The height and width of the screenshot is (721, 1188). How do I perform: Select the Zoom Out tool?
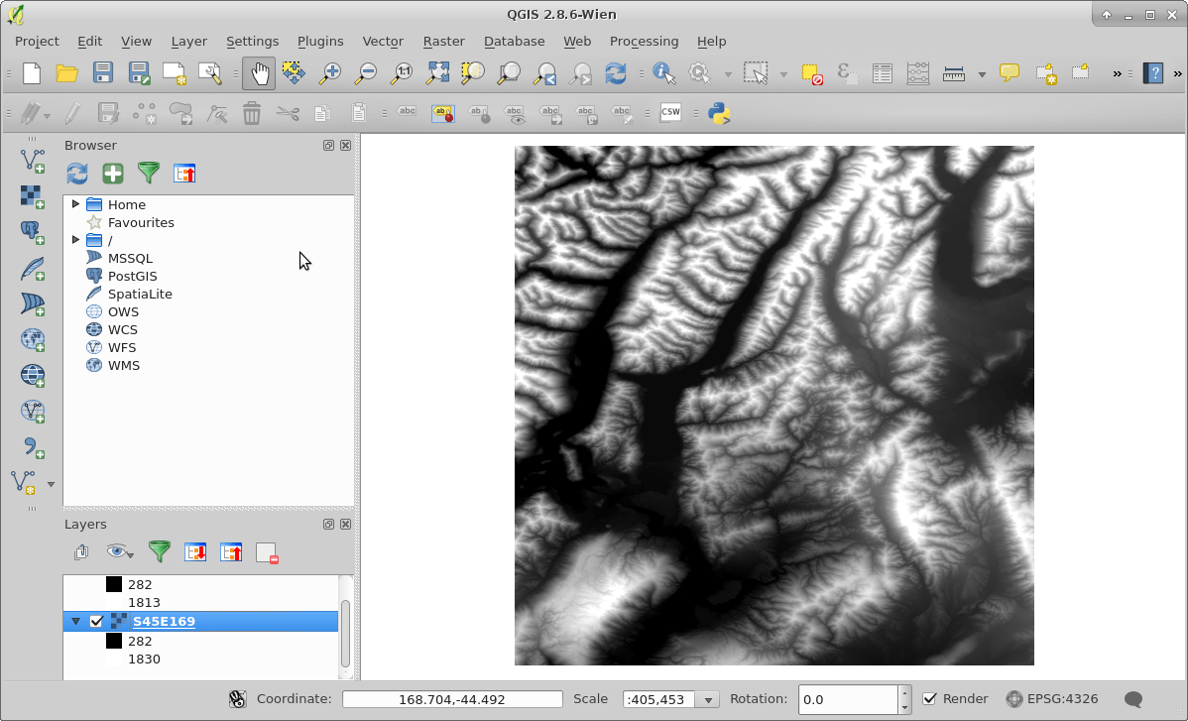pyautogui.click(x=366, y=73)
